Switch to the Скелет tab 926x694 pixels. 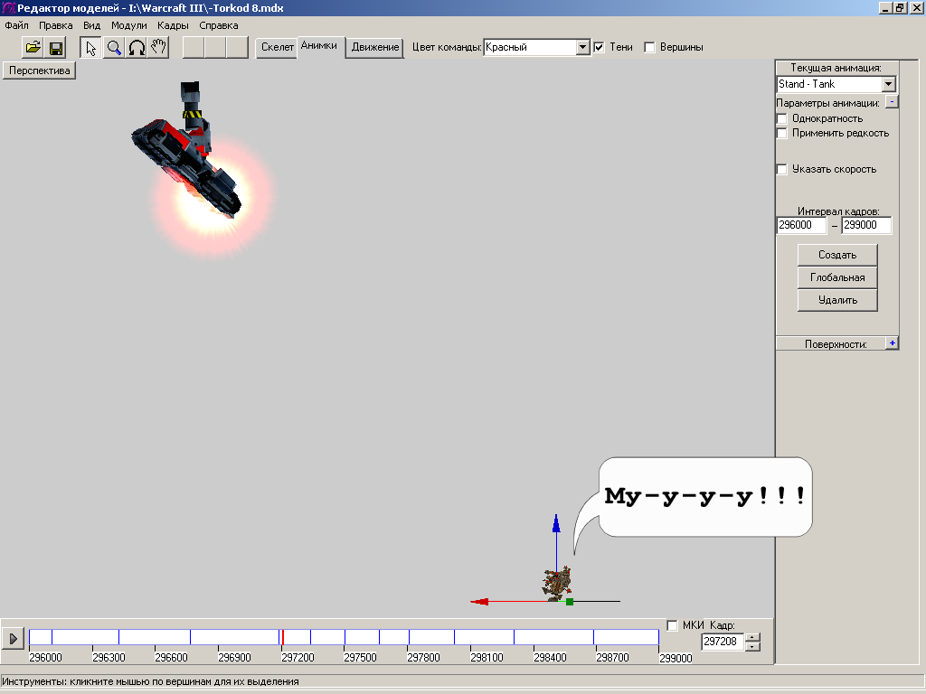click(x=277, y=47)
